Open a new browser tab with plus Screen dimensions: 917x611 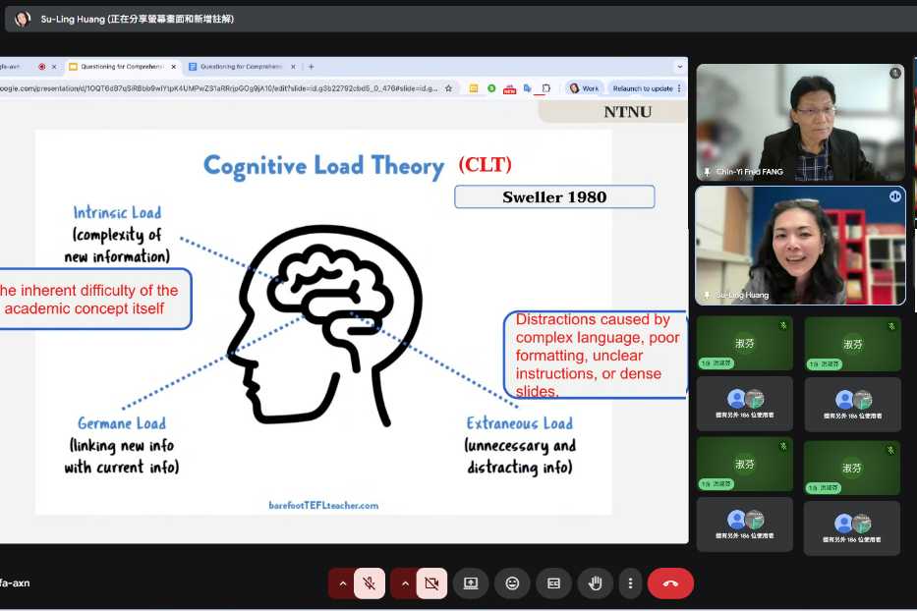311,67
